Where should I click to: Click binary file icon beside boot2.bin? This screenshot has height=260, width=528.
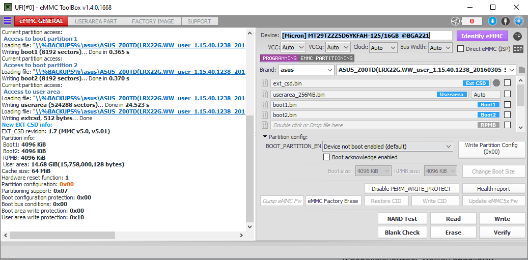[x=265, y=115]
